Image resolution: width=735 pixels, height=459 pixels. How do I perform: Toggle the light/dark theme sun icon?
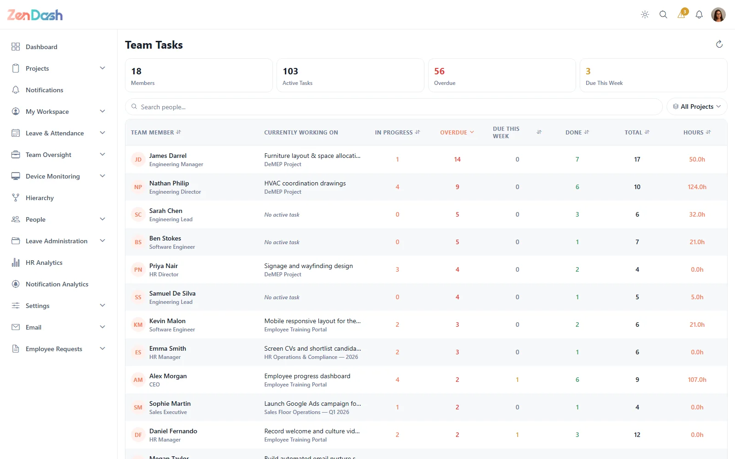coord(645,15)
